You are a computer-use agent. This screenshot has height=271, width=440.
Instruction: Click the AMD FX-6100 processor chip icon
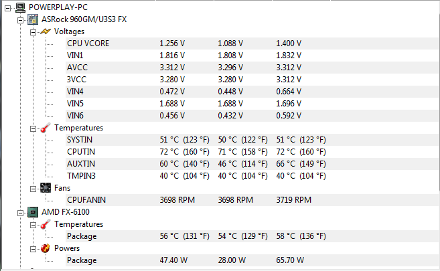[33, 212]
